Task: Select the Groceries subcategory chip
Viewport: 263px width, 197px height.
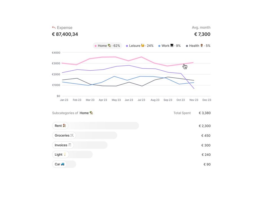Action: [64, 135]
